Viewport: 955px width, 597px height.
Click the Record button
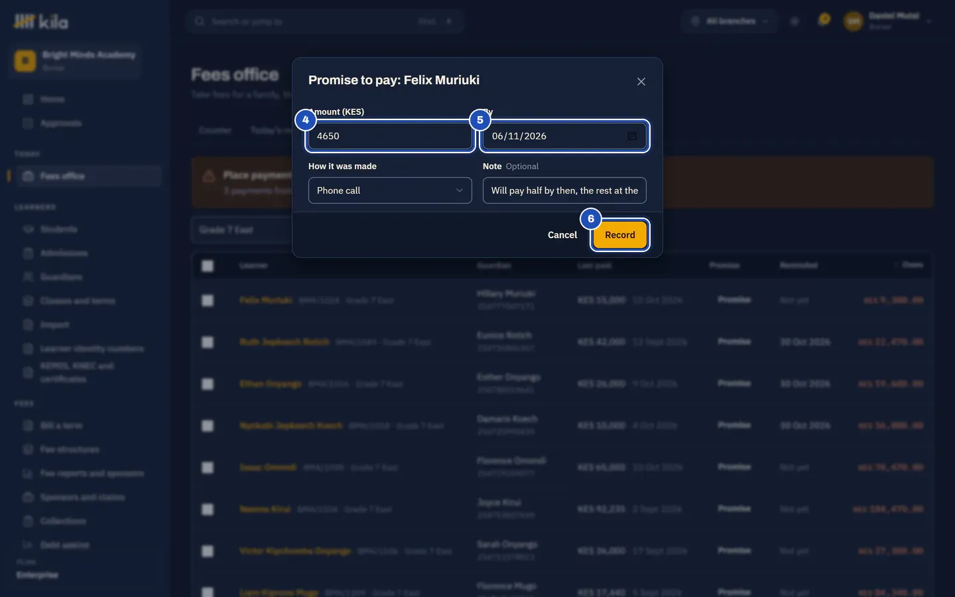click(620, 235)
